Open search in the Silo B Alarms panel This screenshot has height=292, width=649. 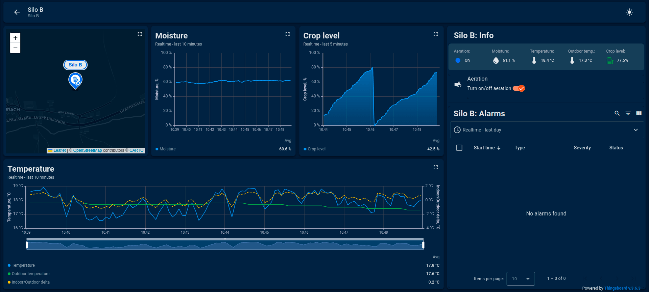pyautogui.click(x=617, y=113)
